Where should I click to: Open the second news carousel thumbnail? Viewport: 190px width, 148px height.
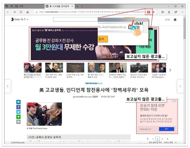(54, 68)
